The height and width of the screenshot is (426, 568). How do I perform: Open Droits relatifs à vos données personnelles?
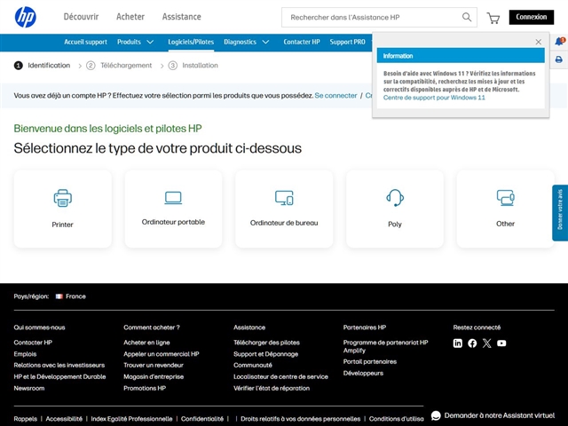(x=301, y=419)
